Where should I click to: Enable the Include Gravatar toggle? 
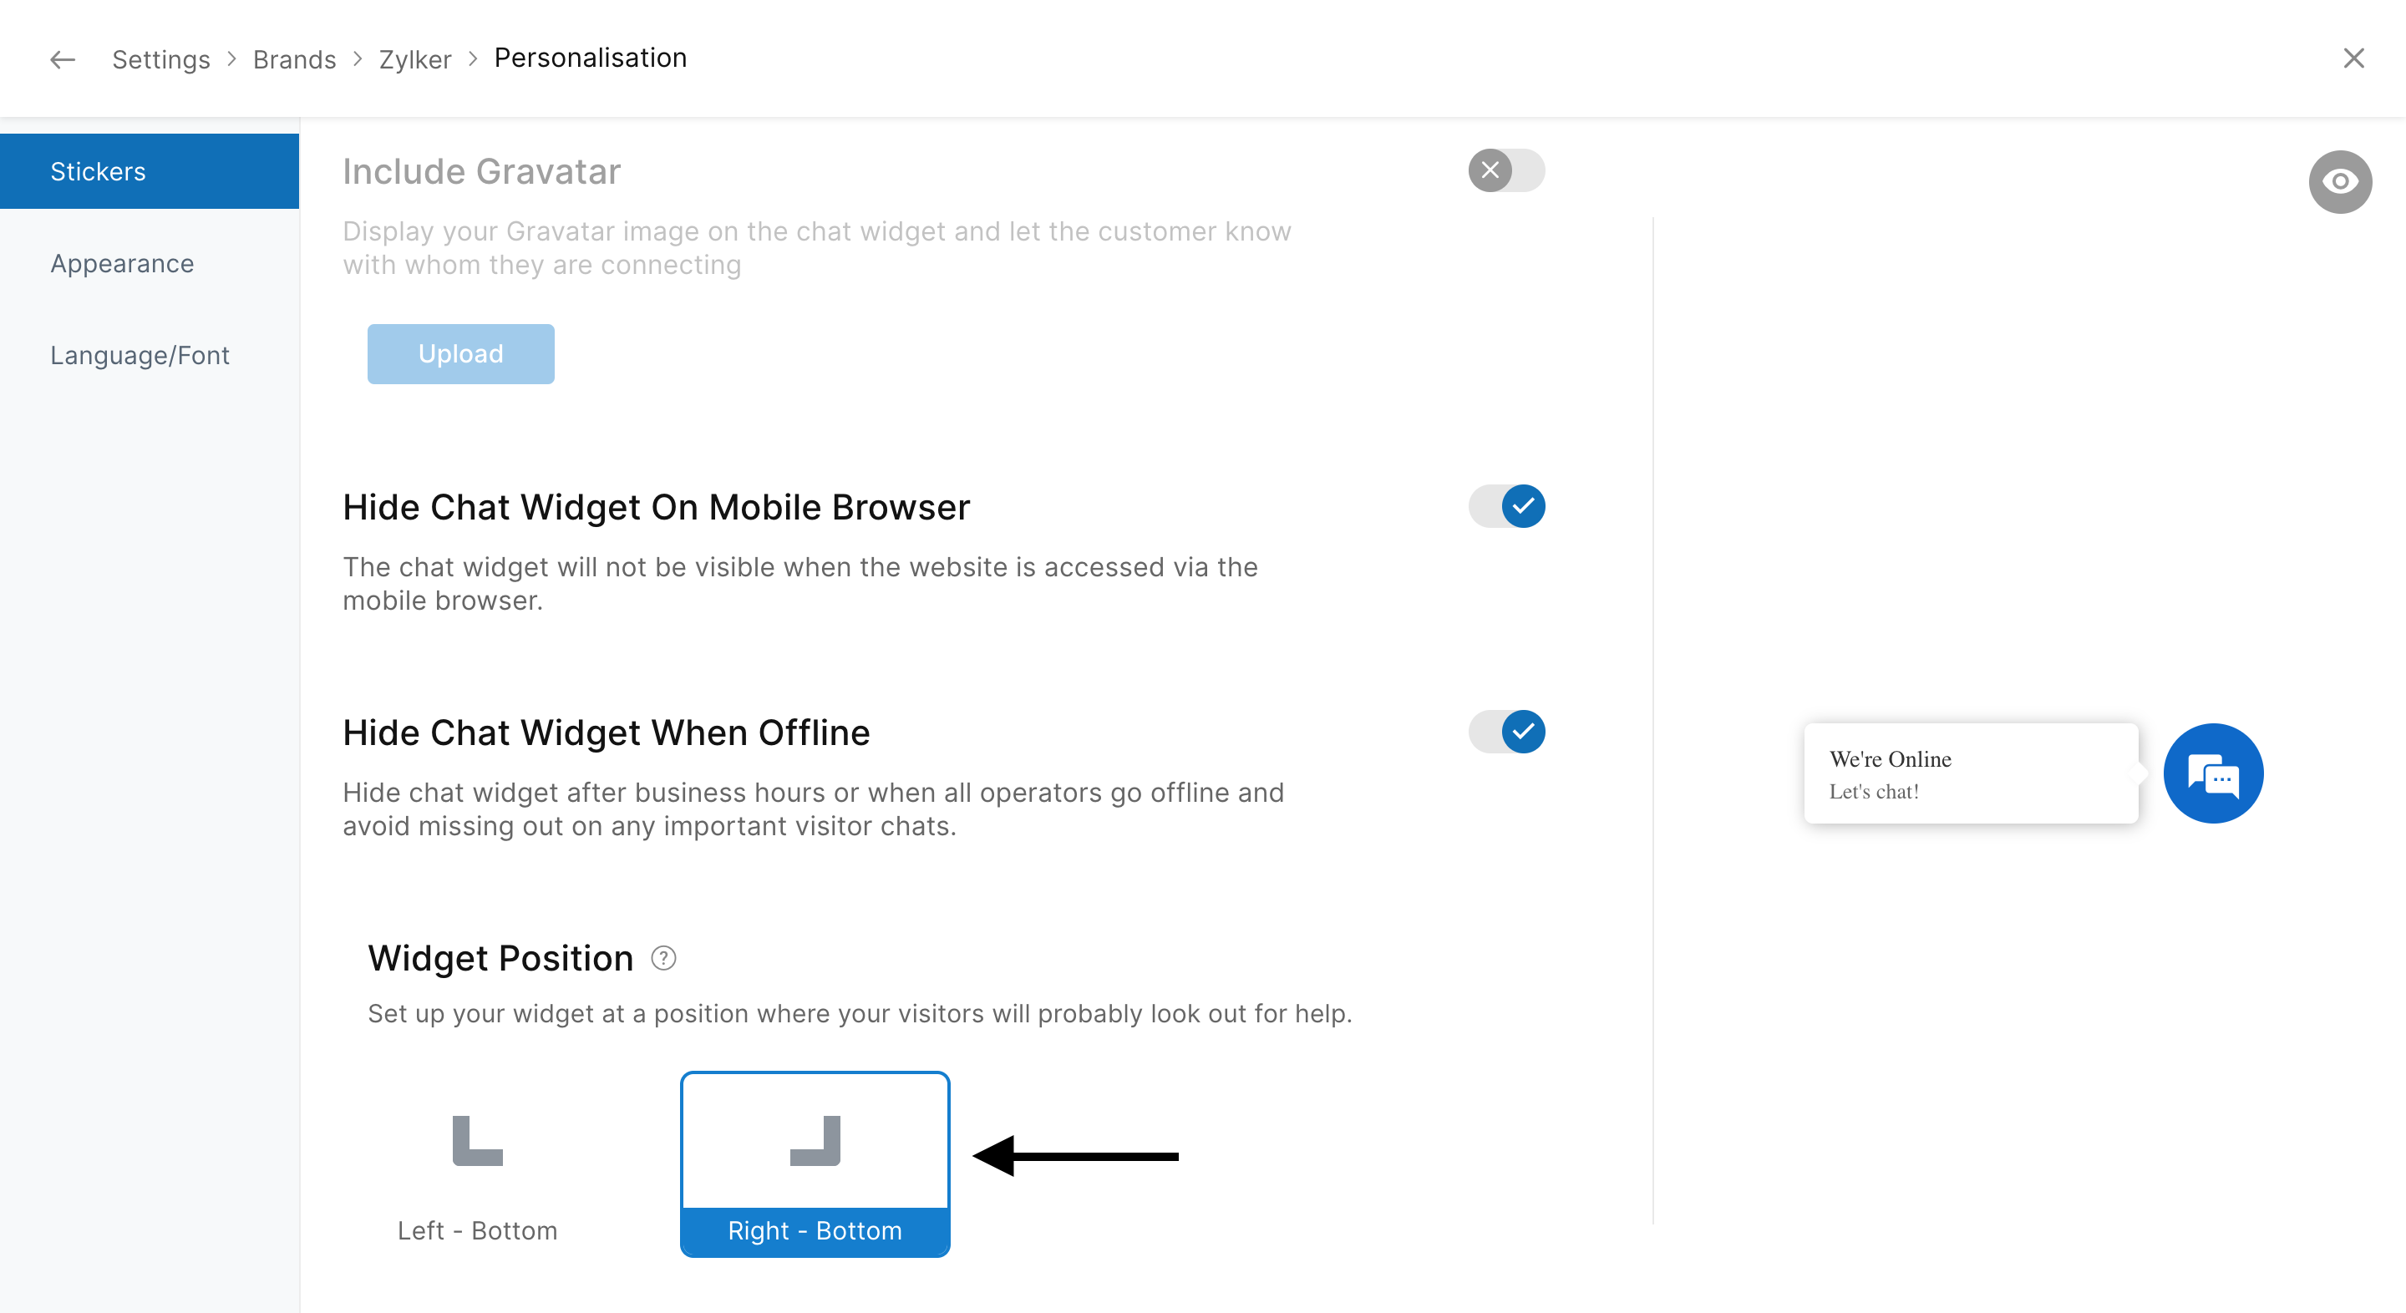1505,171
